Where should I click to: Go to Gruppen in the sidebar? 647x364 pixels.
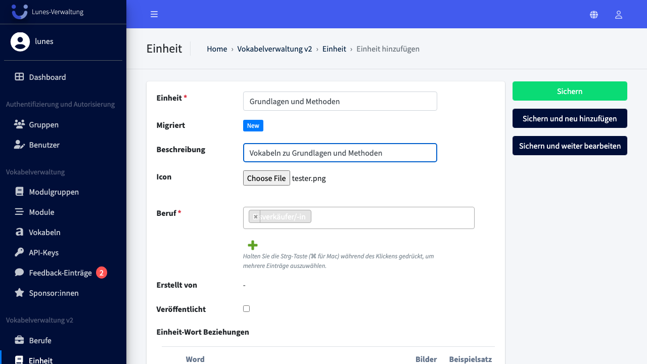click(63, 124)
